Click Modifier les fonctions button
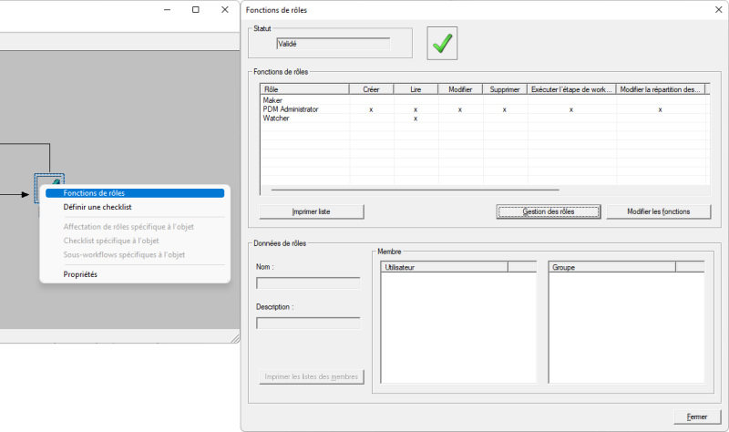Viewport: 729px width, 432px height. [x=658, y=211]
